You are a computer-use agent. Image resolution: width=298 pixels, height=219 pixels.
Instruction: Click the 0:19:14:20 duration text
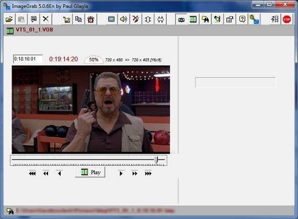(x=63, y=59)
